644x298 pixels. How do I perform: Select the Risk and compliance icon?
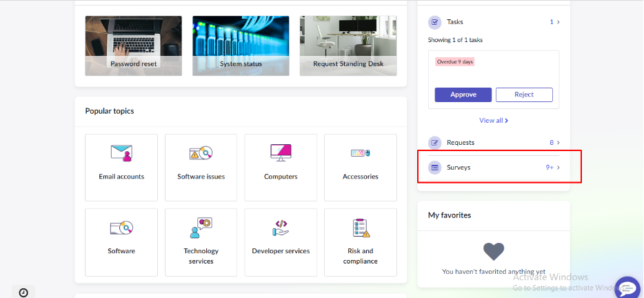click(x=360, y=227)
